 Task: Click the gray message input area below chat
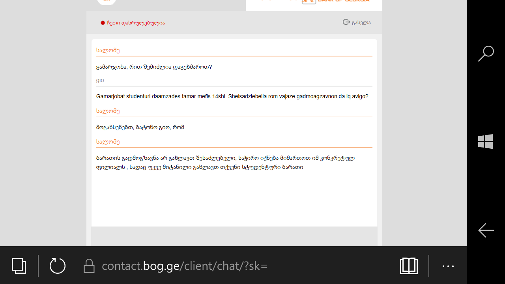click(234, 236)
